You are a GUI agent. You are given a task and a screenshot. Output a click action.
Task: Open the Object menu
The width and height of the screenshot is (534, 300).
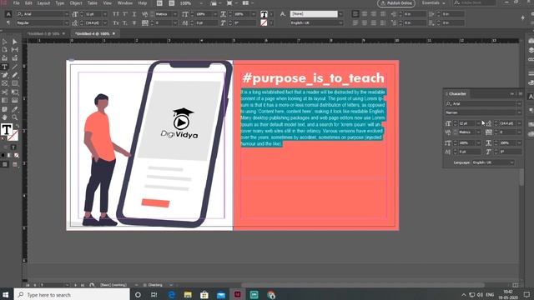coord(76,3)
